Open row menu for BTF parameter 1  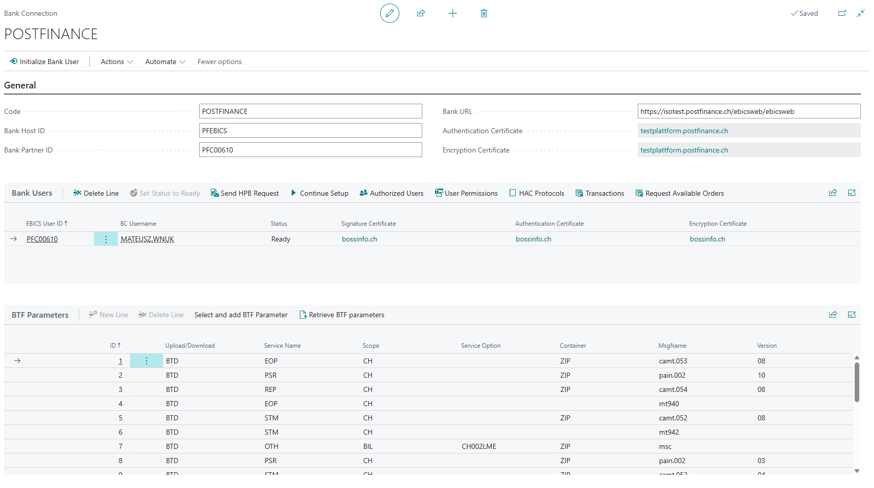tap(146, 361)
